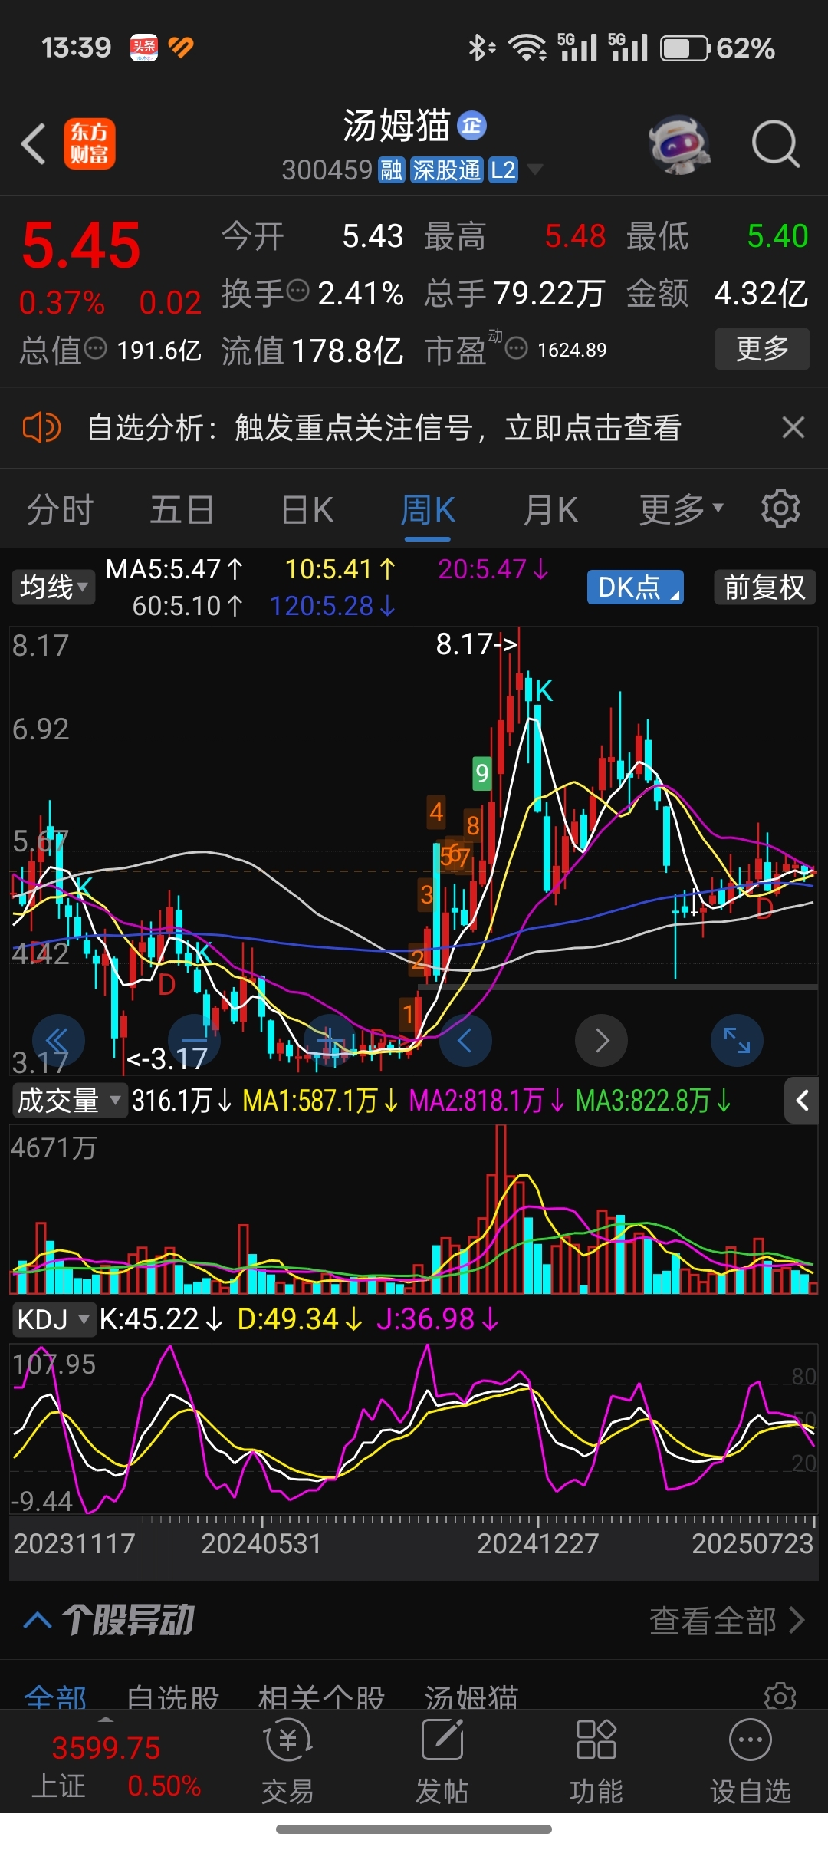The width and height of the screenshot is (828, 1850).
Task: Collapse side panel with the left chevron
Action: 802,1101
